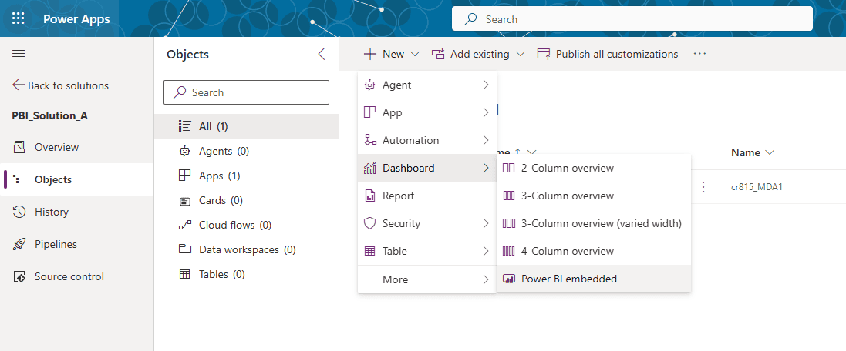Click the History clock icon
The width and height of the screenshot is (846, 351).
click(19, 212)
